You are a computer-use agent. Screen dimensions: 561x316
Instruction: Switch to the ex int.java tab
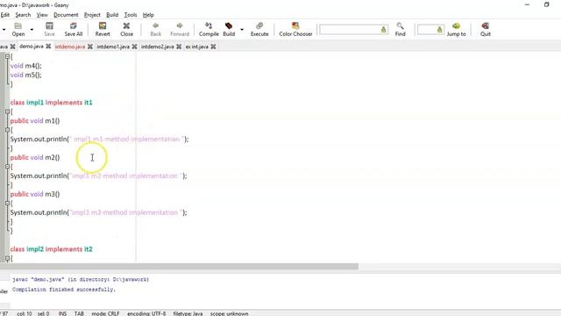[196, 47]
